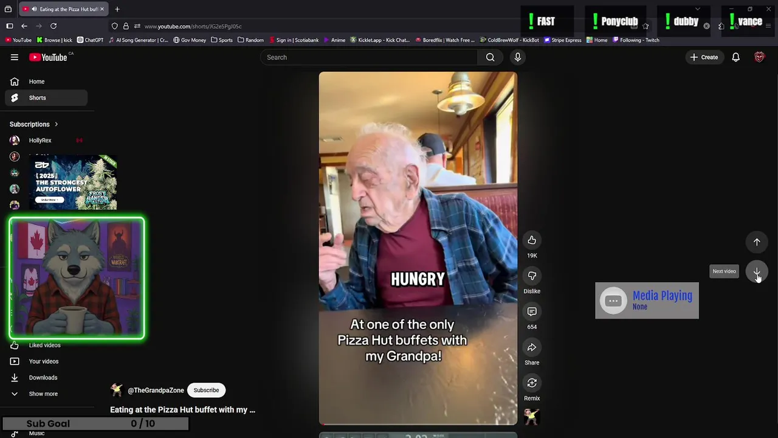The image size is (778, 438).
Task: Open the sound avatar below Remix
Action: (532, 417)
